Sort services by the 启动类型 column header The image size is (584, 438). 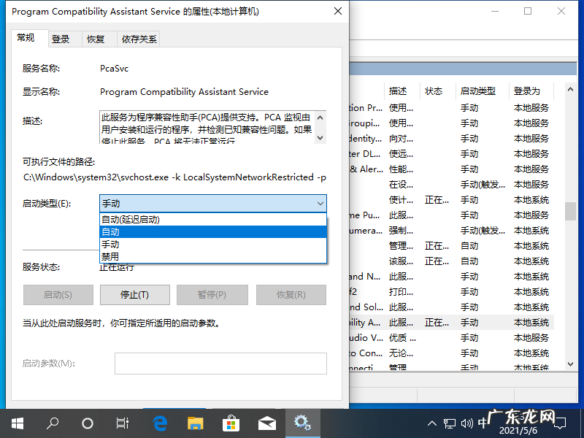[x=477, y=91]
